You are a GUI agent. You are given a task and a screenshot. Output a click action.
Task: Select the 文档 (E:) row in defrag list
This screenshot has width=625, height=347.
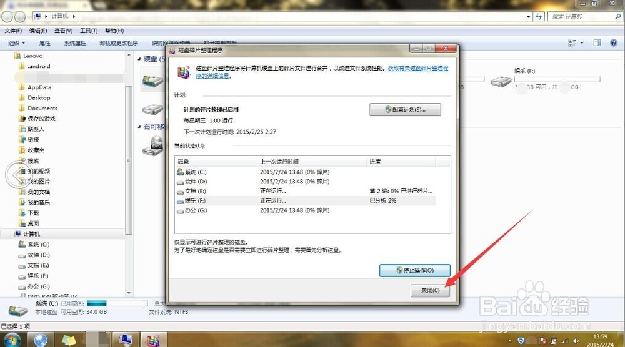click(305, 191)
